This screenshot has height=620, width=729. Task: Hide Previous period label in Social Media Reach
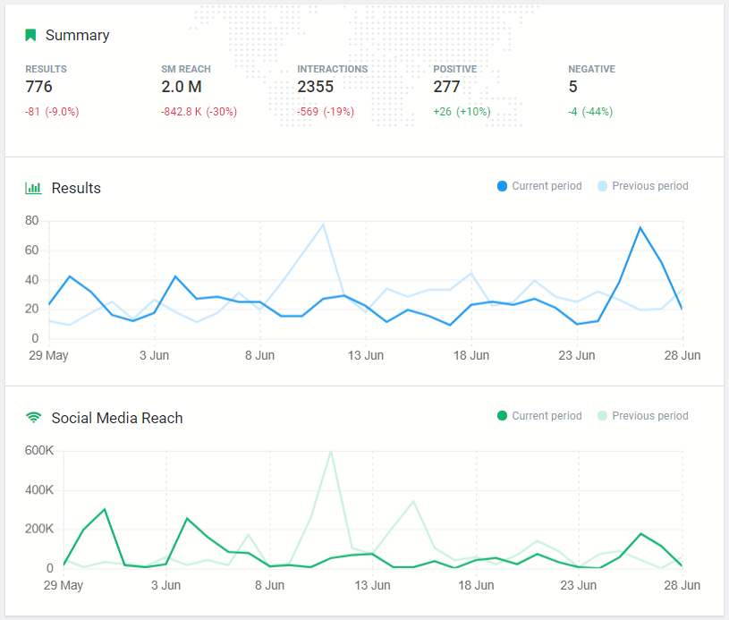(x=650, y=416)
